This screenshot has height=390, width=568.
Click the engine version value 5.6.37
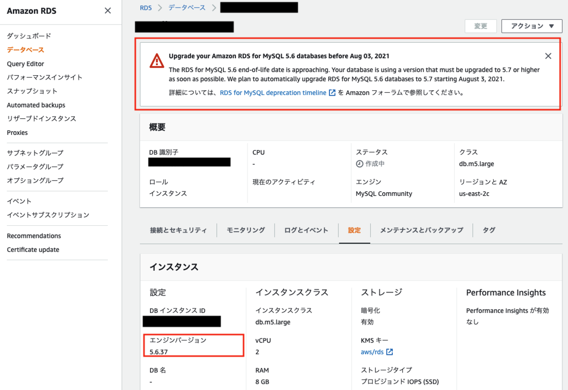tap(159, 352)
